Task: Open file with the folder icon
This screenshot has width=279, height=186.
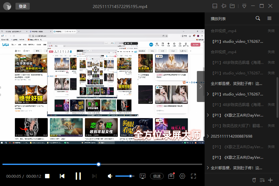Action: (232, 6)
